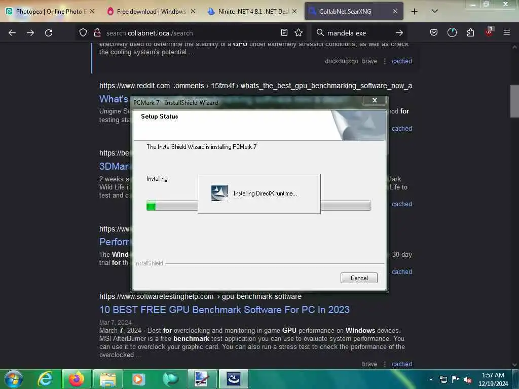Launch Internet Explorer from taskbar
The width and height of the screenshot is (519, 389).
[45, 379]
